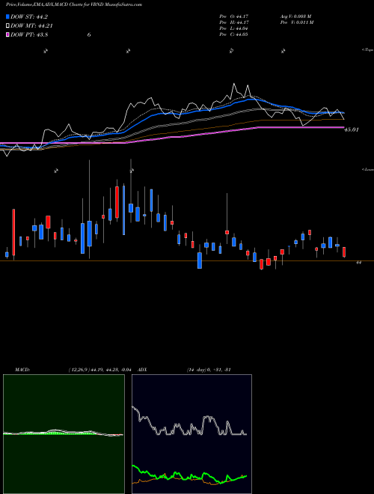Click the 'ADX' panel heading
Viewport: 374px width, 494px height.
[142, 370]
